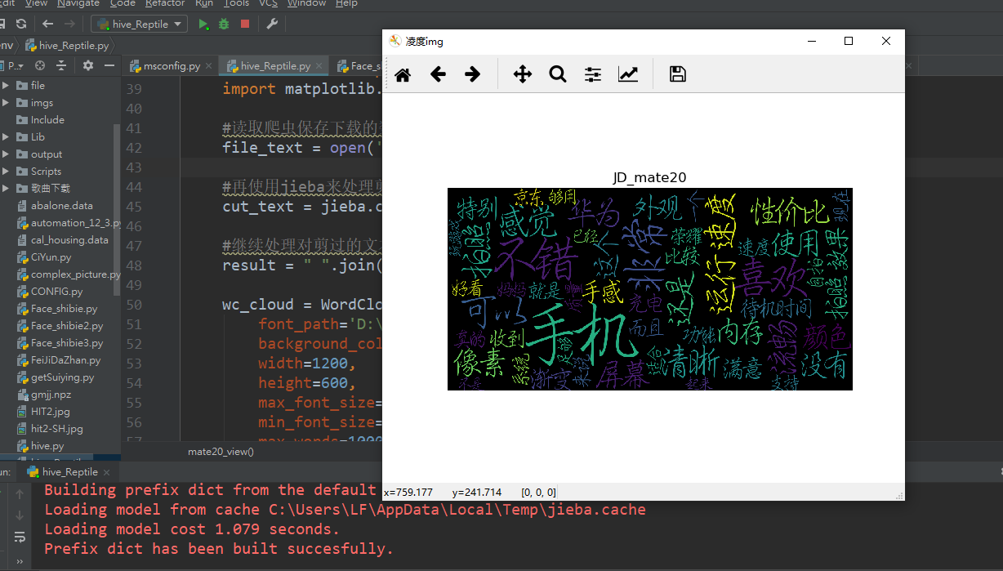The image size is (1003, 571).
Task: Go back to previous matplotlib view
Action: coord(438,74)
